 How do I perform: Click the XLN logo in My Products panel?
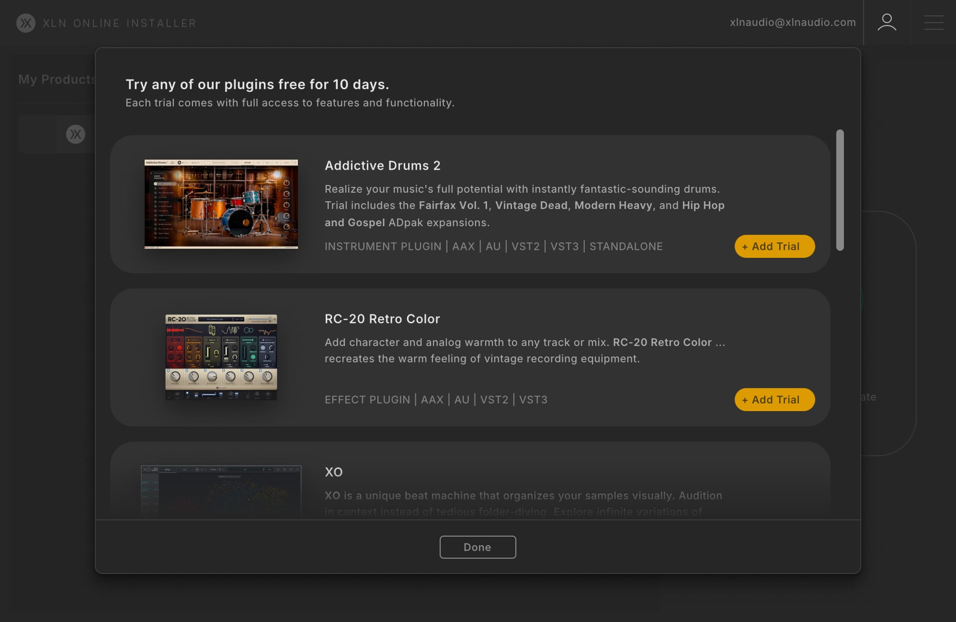(76, 134)
